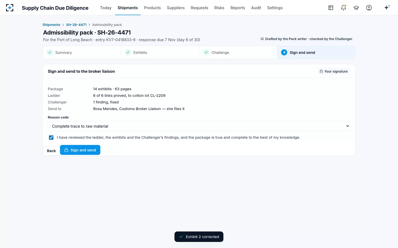Click the Sign and send button
398x248 pixels.
[80, 150]
